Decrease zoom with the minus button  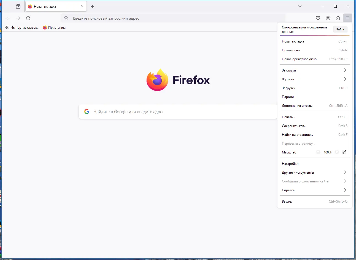(318, 152)
